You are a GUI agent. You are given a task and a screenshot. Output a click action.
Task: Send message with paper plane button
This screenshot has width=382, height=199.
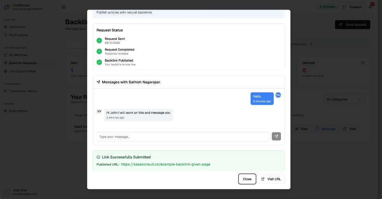tap(276, 137)
